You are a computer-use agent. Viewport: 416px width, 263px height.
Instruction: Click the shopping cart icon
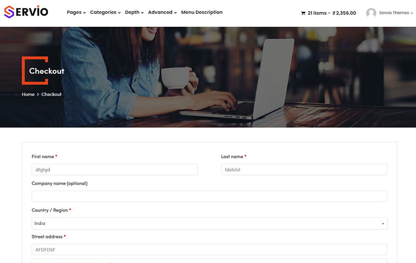tap(303, 13)
